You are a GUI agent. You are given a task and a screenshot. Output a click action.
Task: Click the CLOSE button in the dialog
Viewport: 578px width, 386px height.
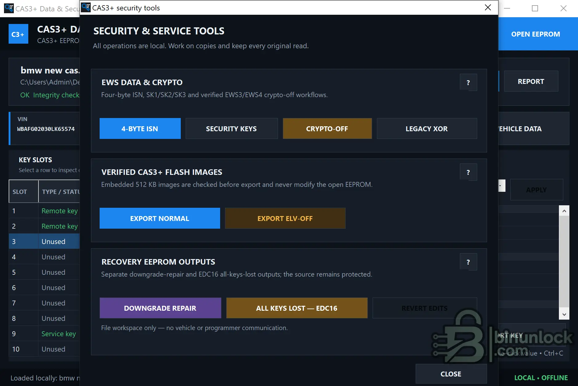[451, 374]
